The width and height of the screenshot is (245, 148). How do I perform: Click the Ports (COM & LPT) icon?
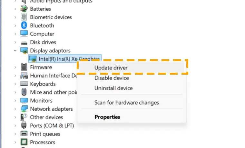coord(24,125)
